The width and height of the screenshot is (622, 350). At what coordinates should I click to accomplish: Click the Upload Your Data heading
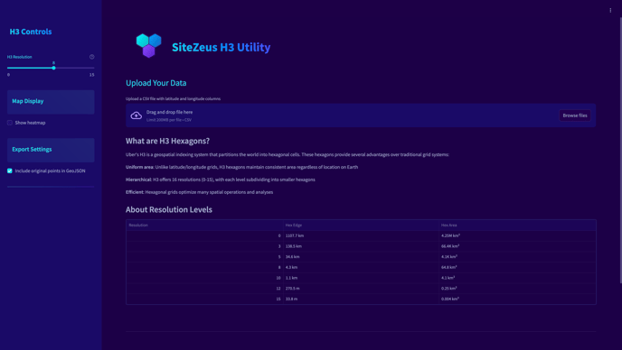pyautogui.click(x=155, y=83)
